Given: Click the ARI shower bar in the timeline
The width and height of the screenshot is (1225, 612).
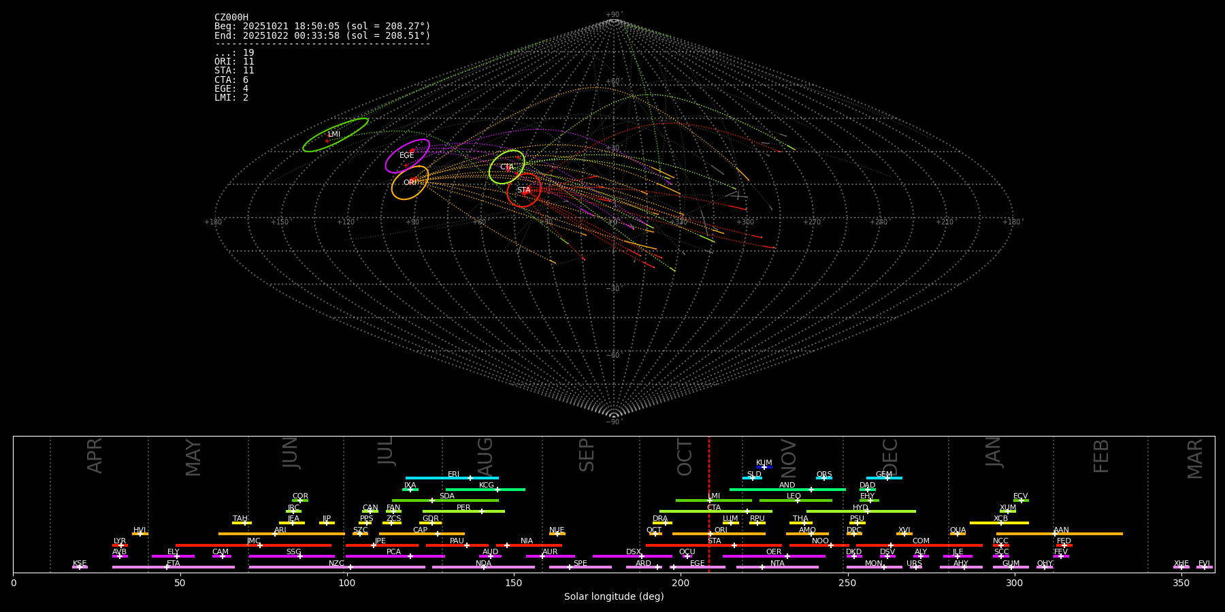Looking at the screenshot, I should 281,534.
